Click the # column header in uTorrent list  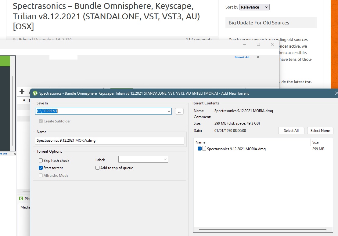[24, 100]
